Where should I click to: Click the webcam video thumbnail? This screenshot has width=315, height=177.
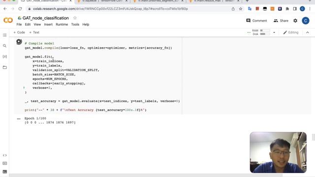(278, 152)
